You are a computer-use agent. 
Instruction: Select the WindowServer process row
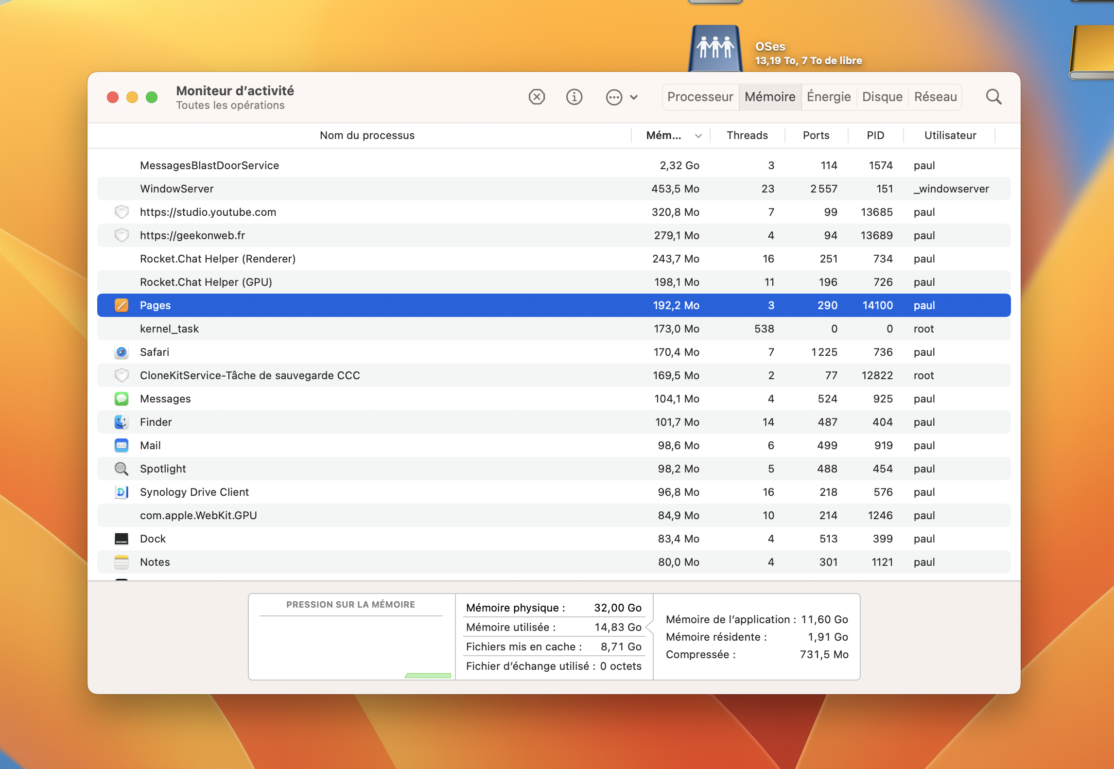tap(554, 189)
